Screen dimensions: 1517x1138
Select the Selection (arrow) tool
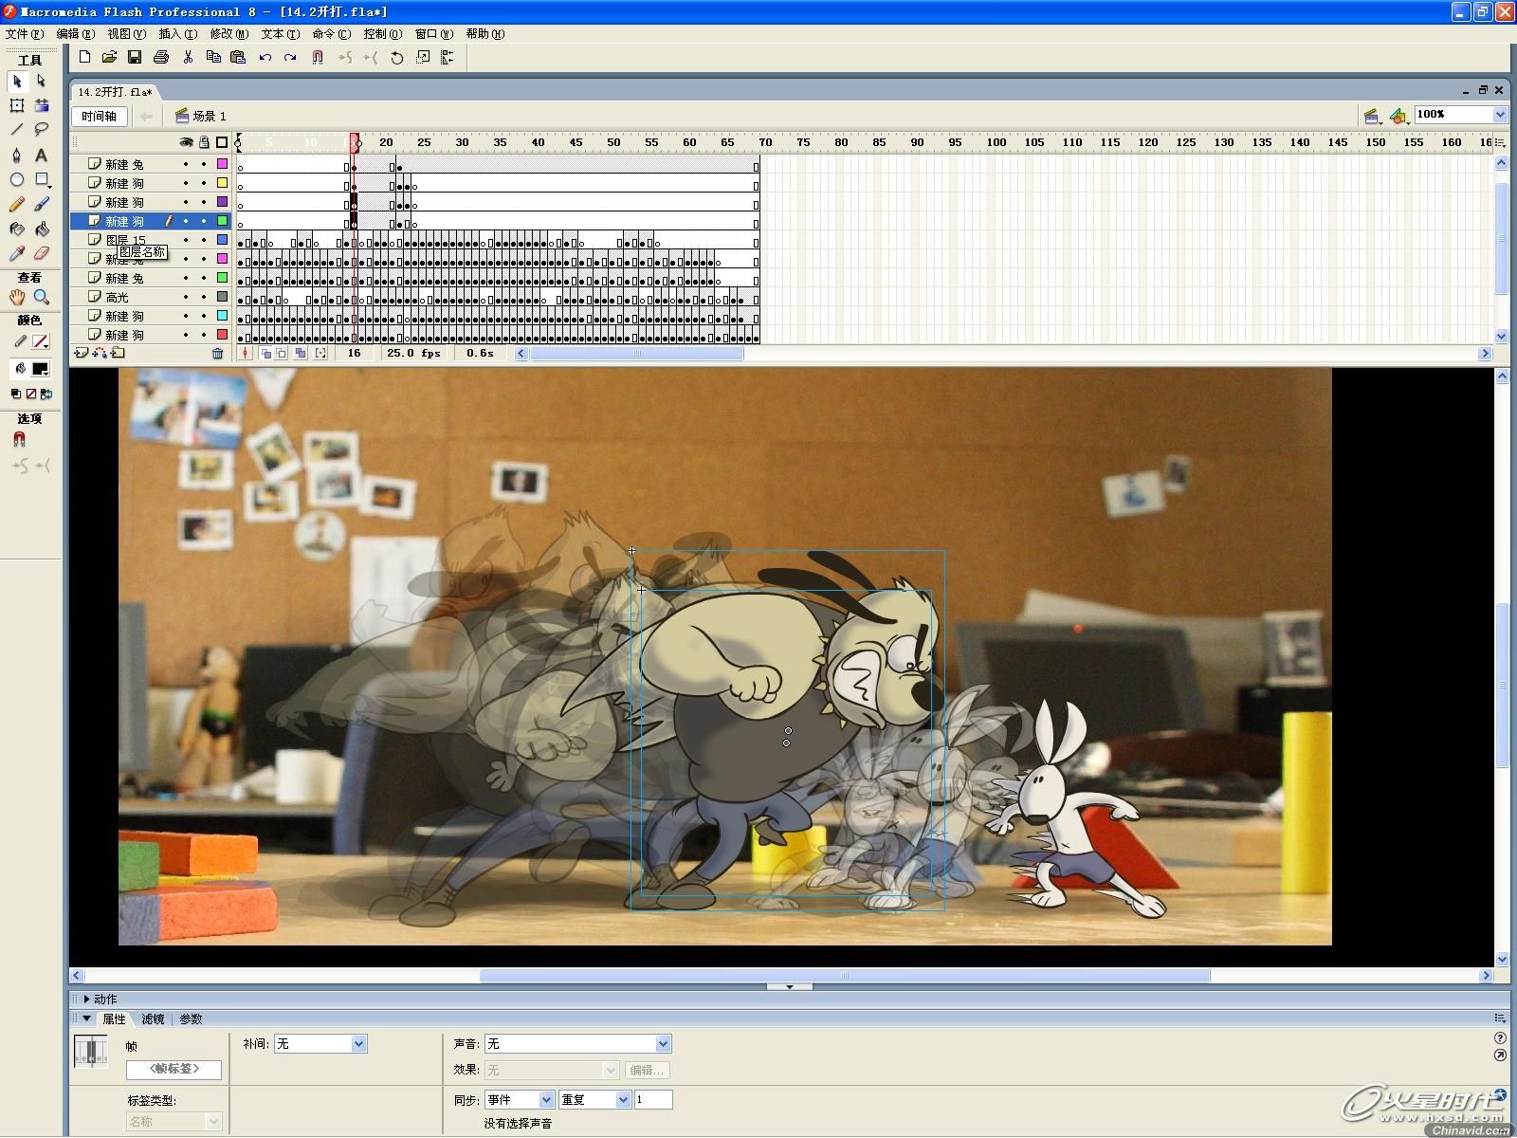coord(17,81)
